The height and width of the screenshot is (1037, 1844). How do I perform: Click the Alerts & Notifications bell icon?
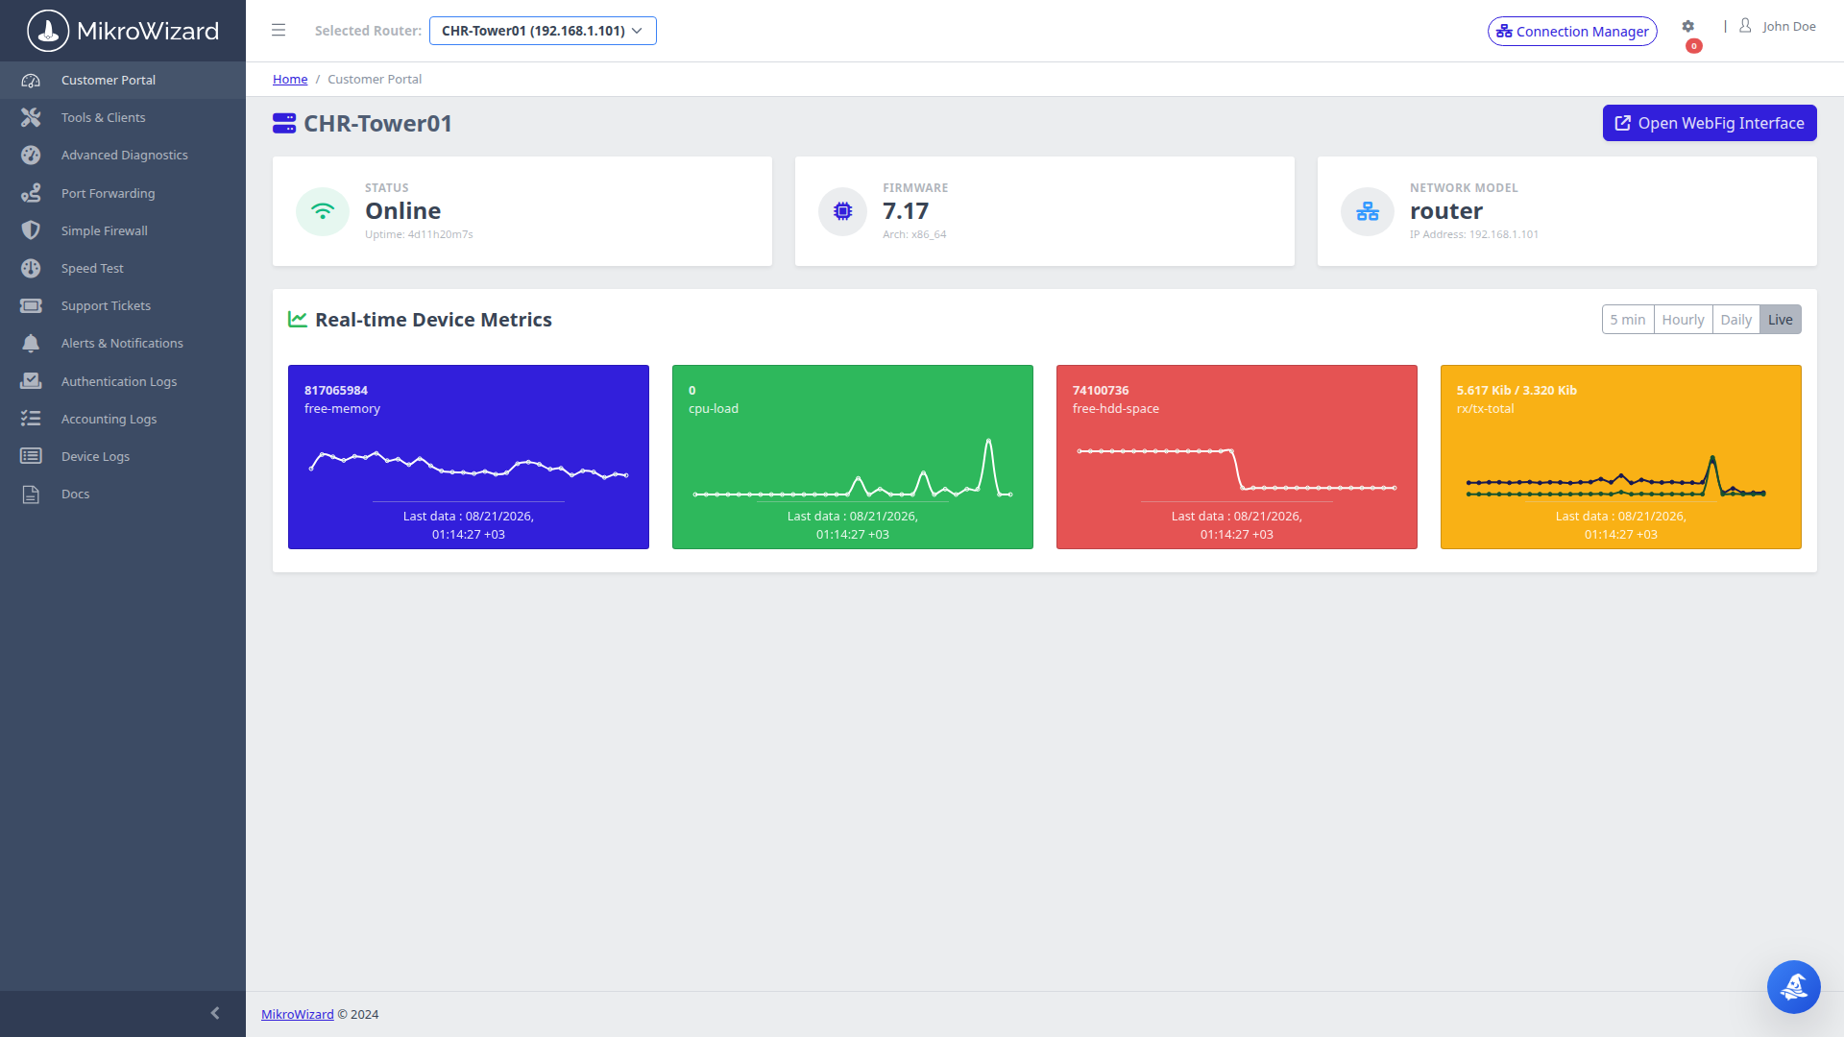[31, 343]
